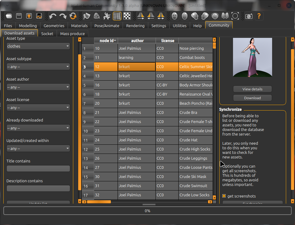Redo the last change
Image resolution: width=295 pixels, height=225 pixels.
pos(62,16)
